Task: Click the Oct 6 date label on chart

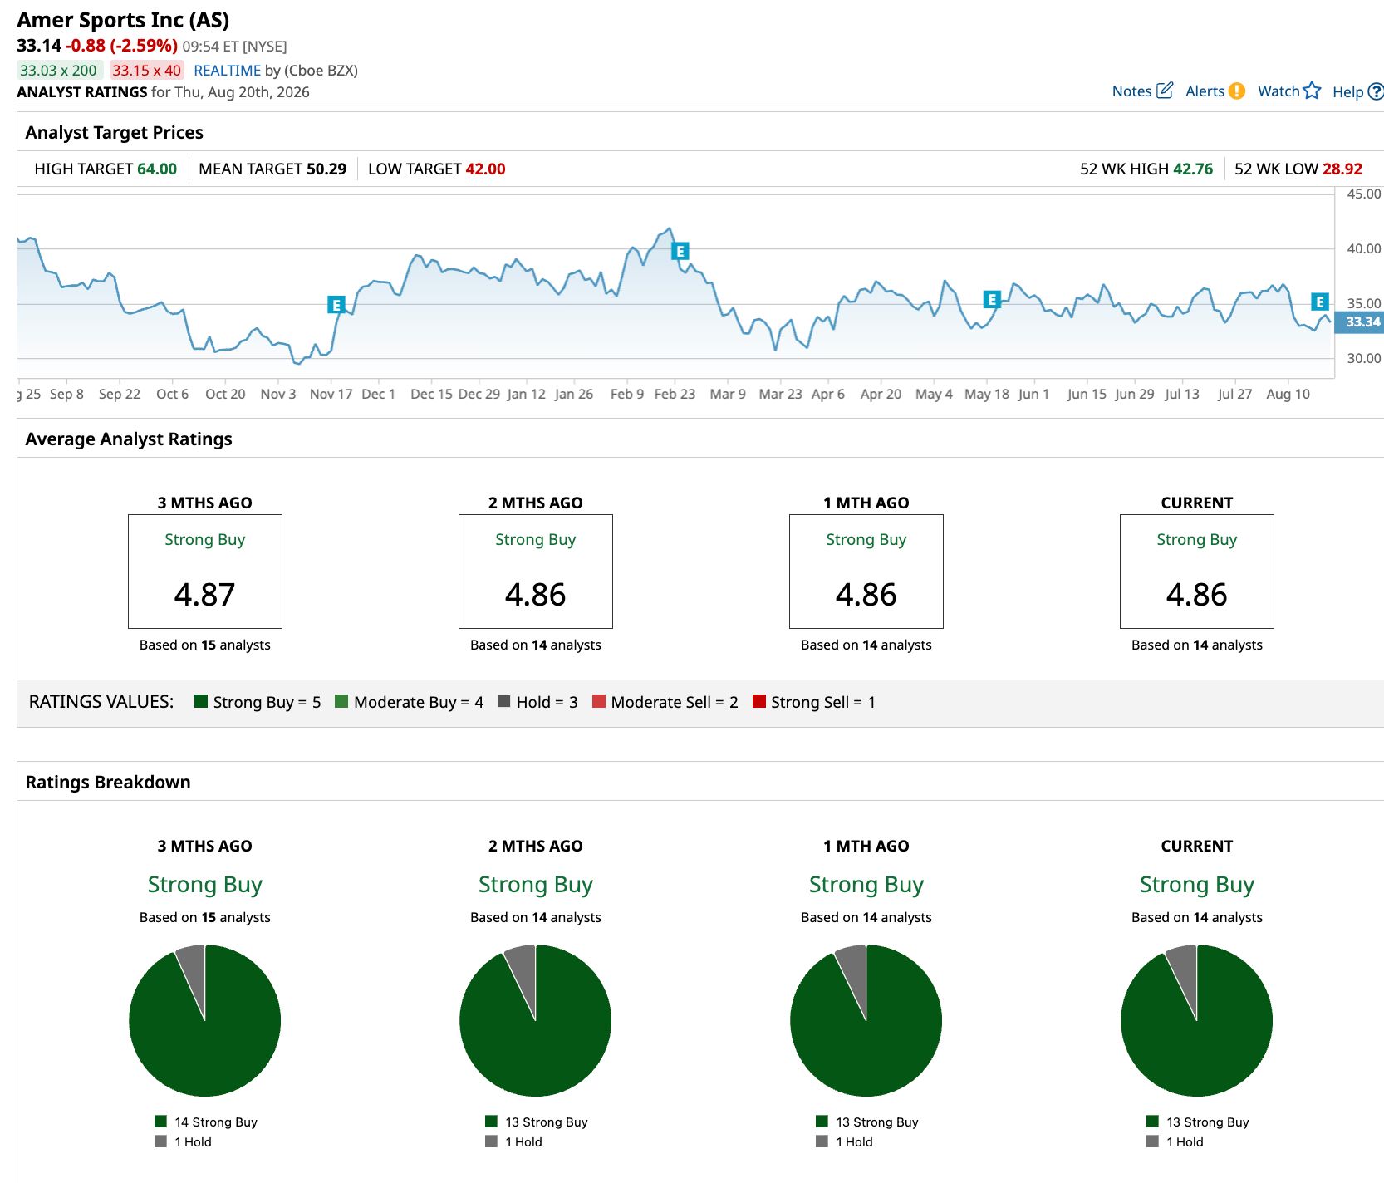Action: coord(172,394)
